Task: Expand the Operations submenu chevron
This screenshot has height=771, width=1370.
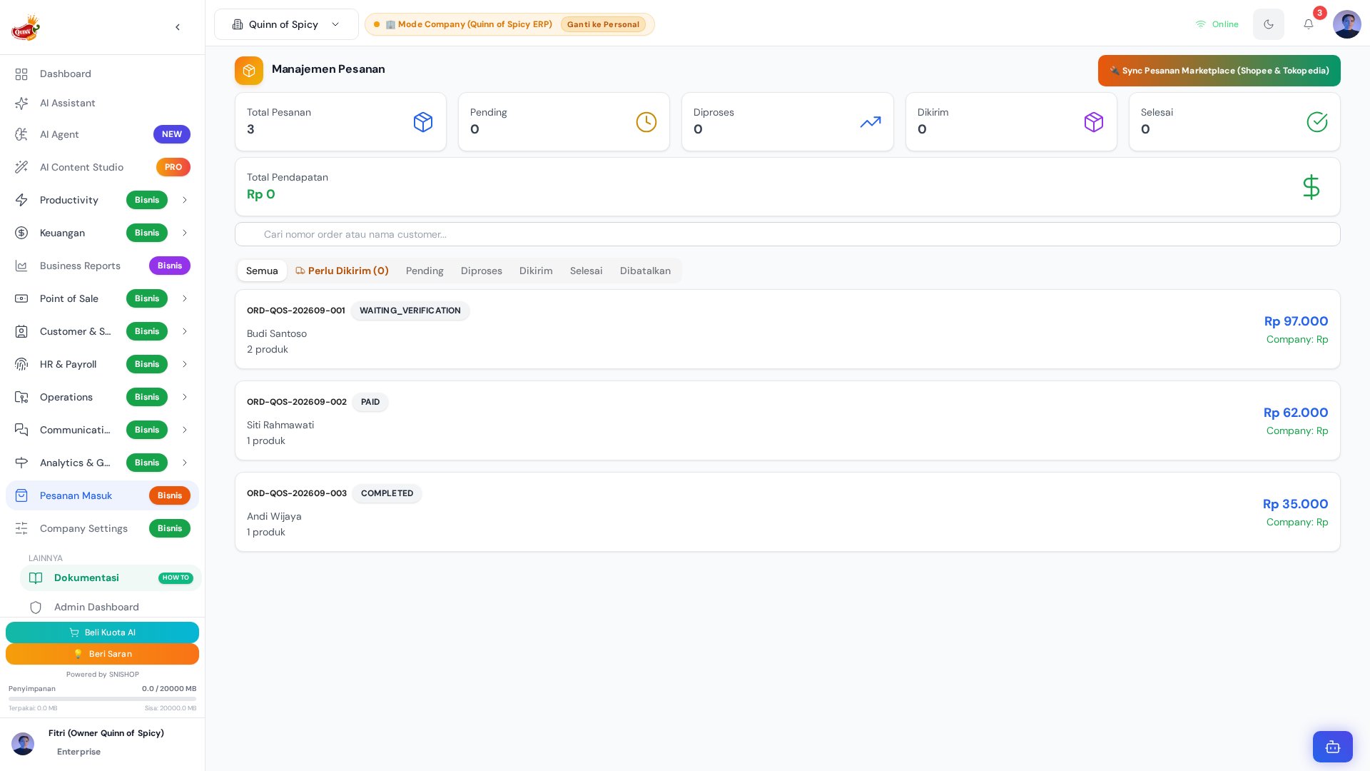Action: pos(185,397)
